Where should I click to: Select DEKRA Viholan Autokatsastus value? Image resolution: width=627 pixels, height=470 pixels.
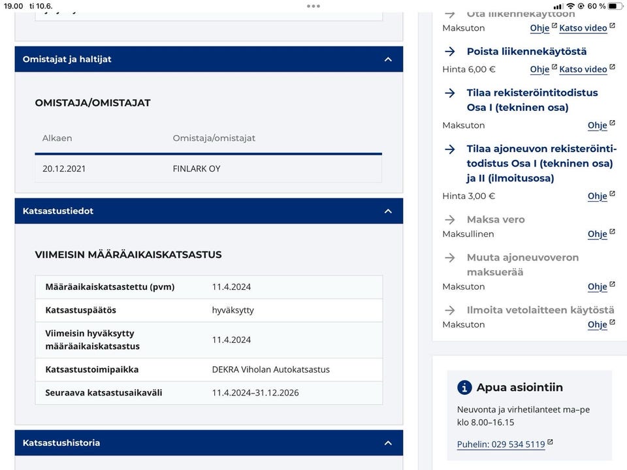click(270, 369)
